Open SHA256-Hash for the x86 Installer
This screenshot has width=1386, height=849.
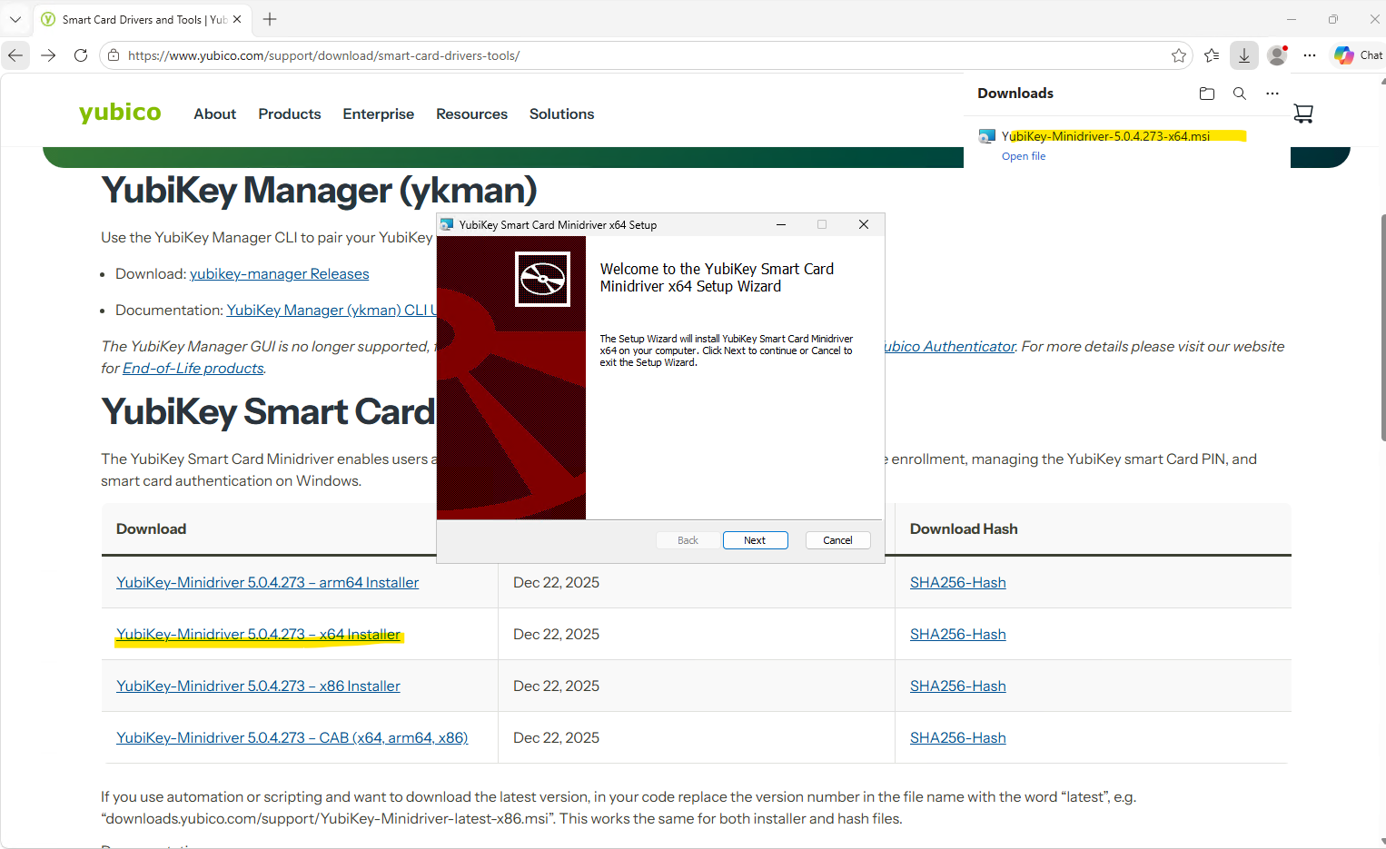pos(958,686)
